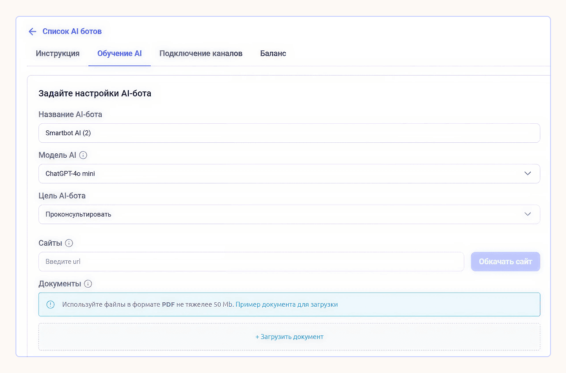Click the Задайте настройки AI-бота heading

95,93
